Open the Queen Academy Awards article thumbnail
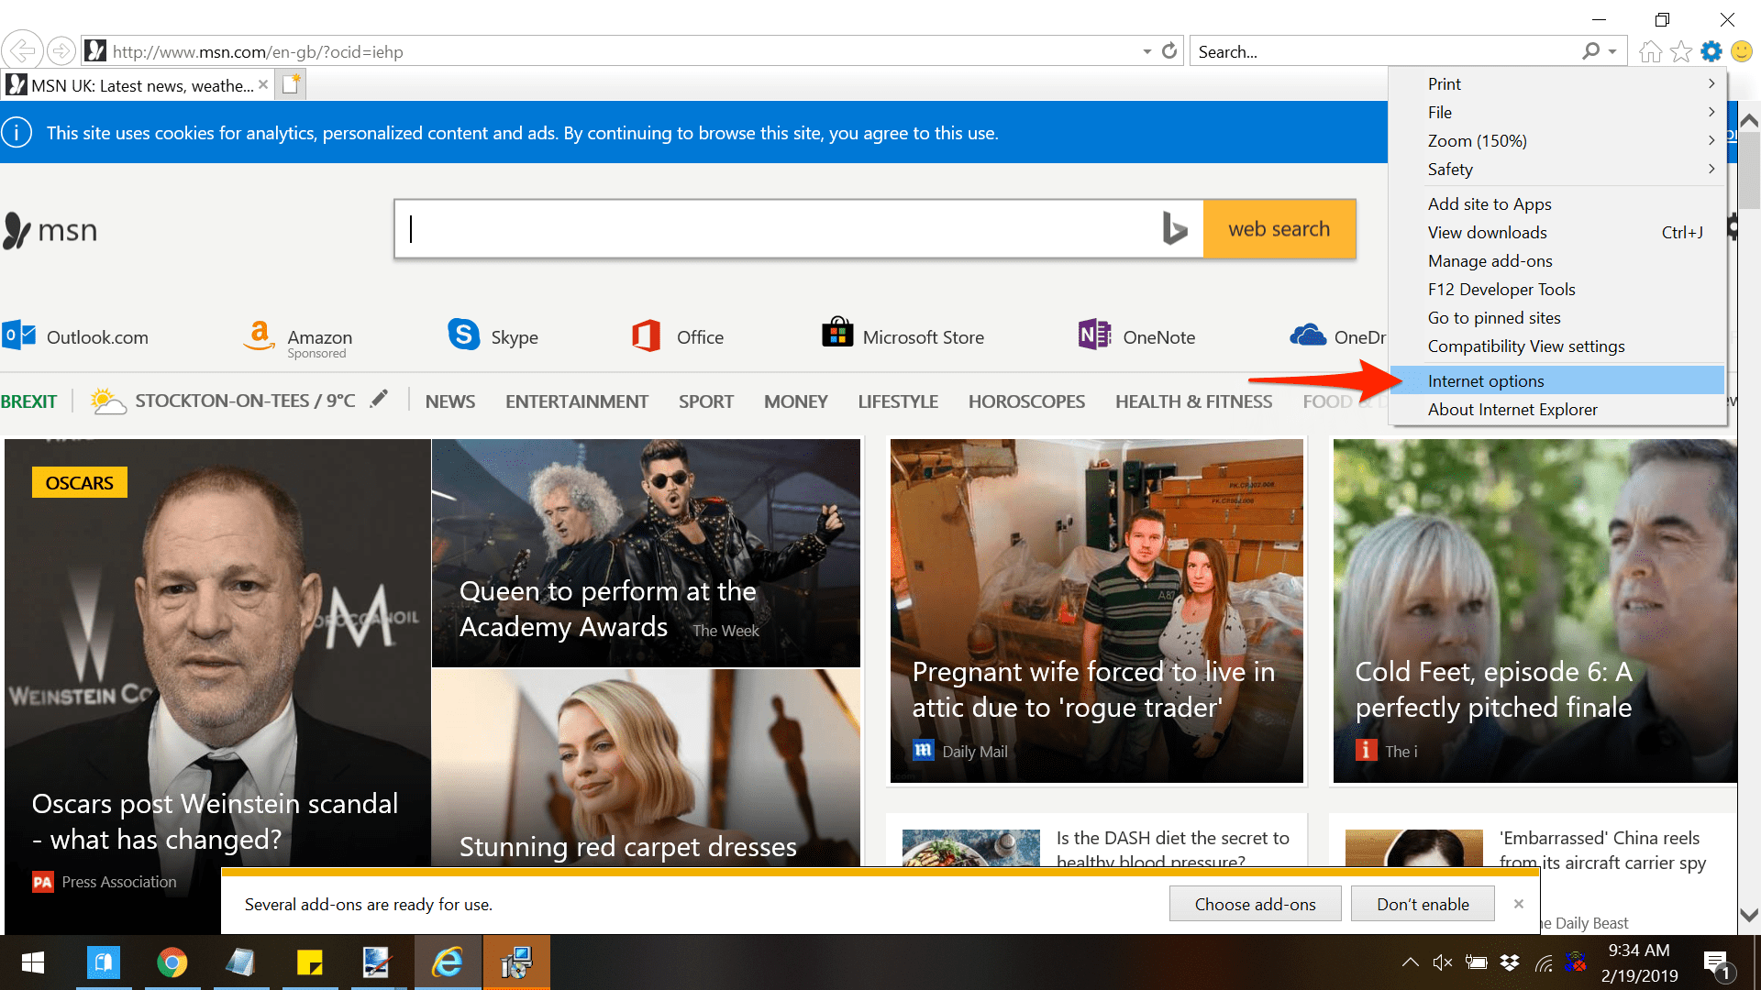The height and width of the screenshot is (990, 1761). (646, 553)
